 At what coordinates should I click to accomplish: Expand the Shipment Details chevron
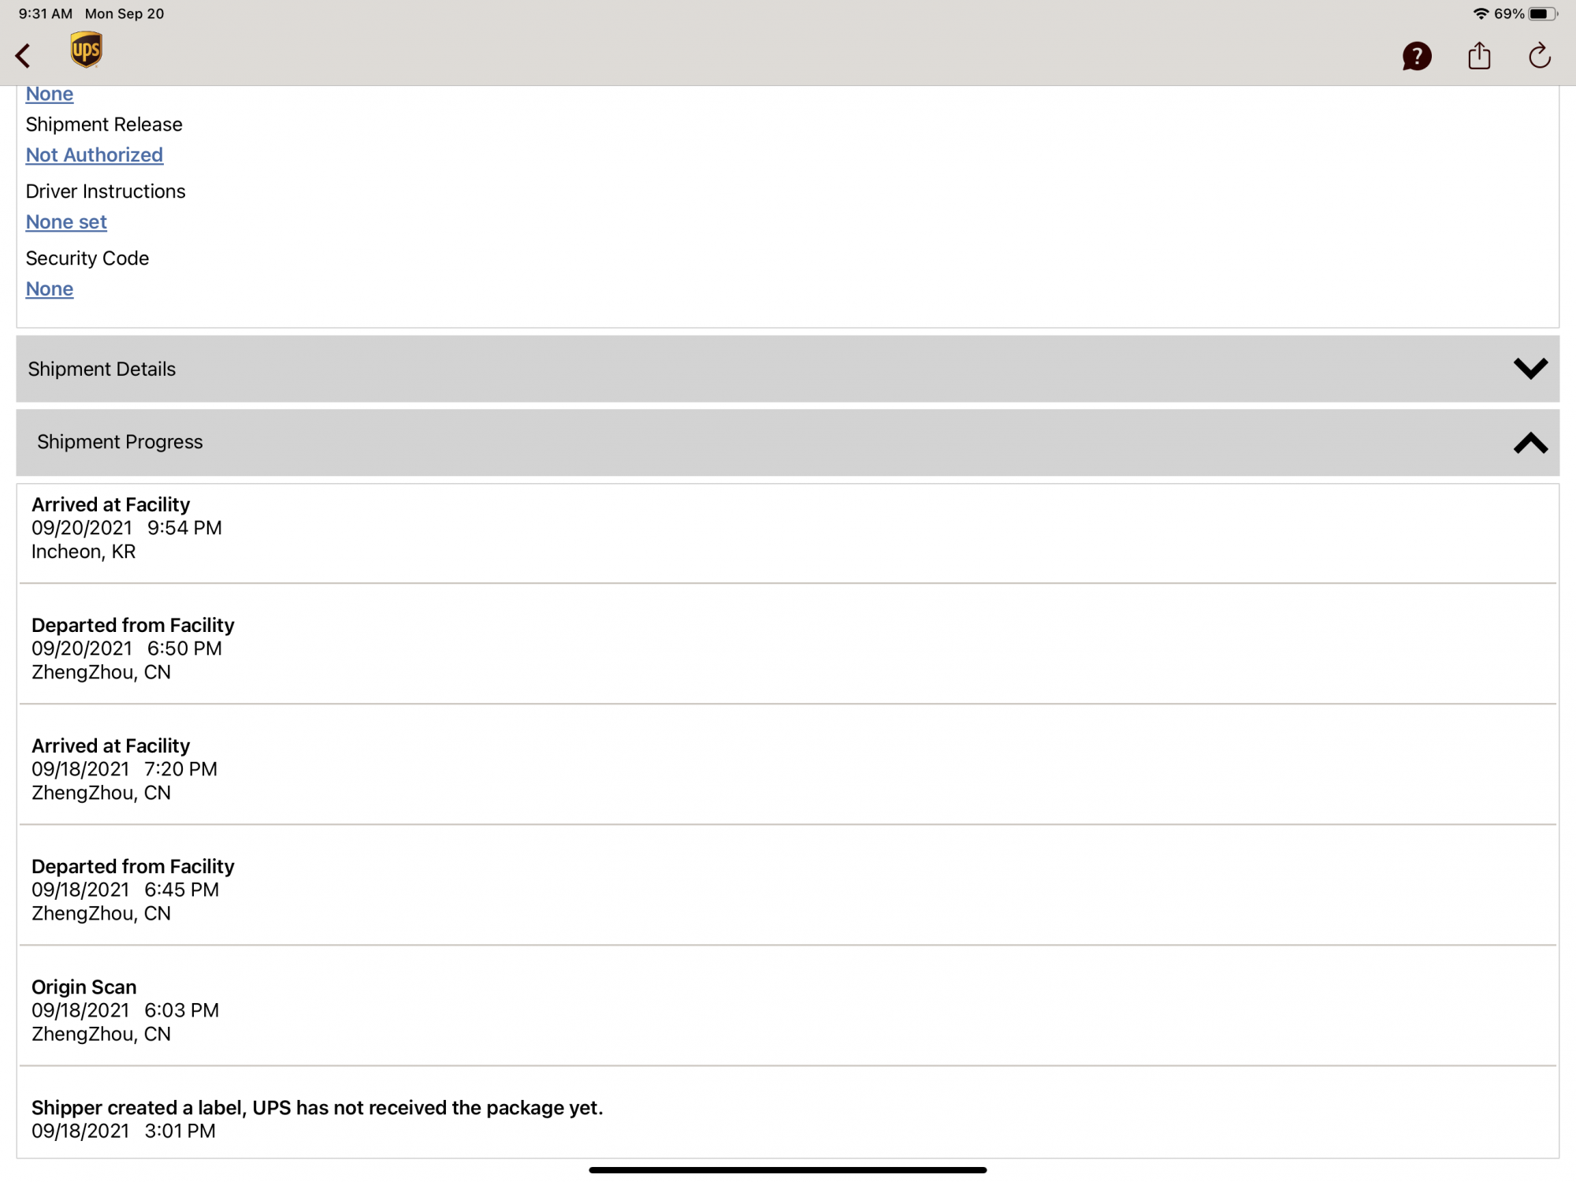[x=1530, y=369]
